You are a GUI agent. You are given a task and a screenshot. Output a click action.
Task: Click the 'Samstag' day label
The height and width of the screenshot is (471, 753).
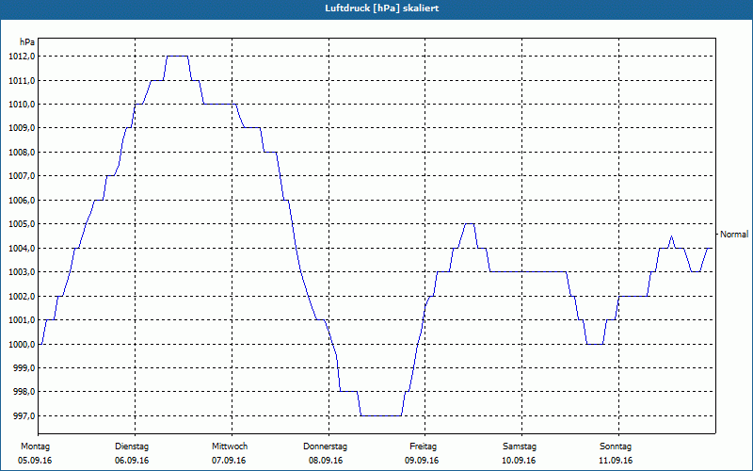click(x=520, y=447)
